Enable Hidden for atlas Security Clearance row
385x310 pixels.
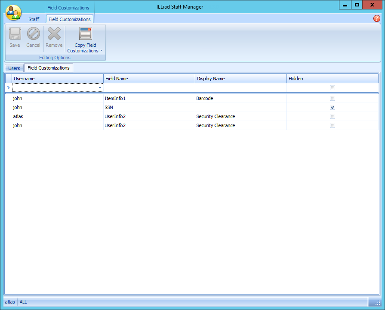[x=332, y=116]
